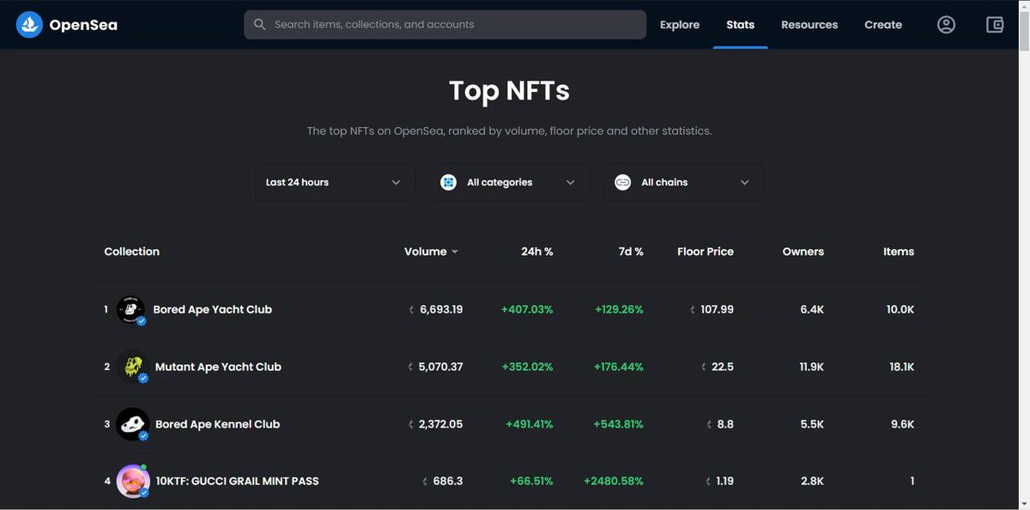Open Mutant Ape Yacht Club collection
Image resolution: width=1030 pixels, height=510 pixels.
[218, 367]
